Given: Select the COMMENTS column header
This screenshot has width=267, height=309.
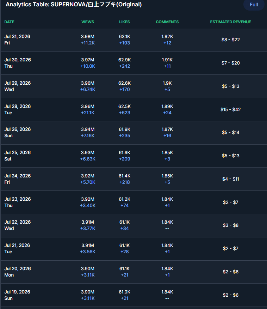Looking at the screenshot, I should pyautogui.click(x=167, y=22).
